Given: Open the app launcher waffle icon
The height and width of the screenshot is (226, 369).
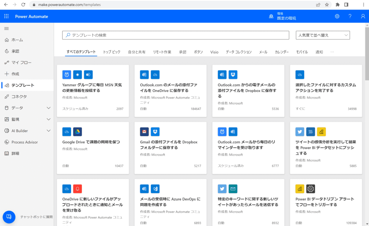Looking at the screenshot, I should [6, 16].
